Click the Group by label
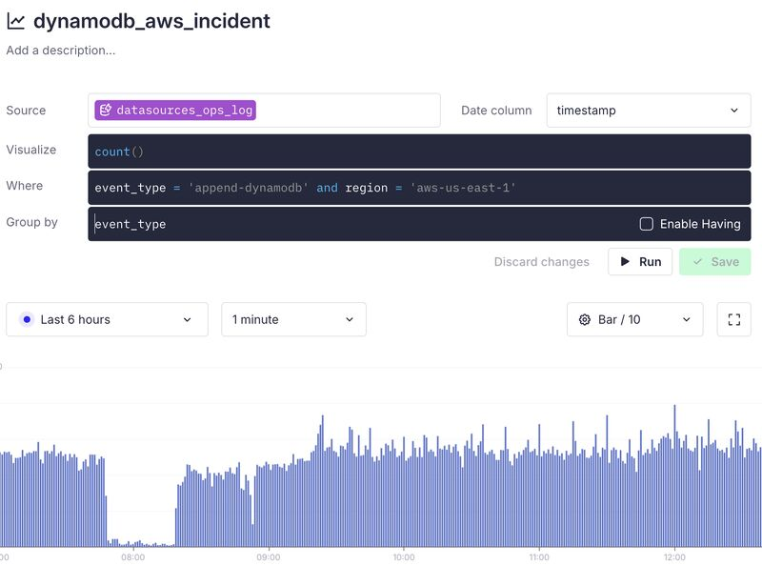The height and width of the screenshot is (566, 762). pyautogui.click(x=31, y=222)
